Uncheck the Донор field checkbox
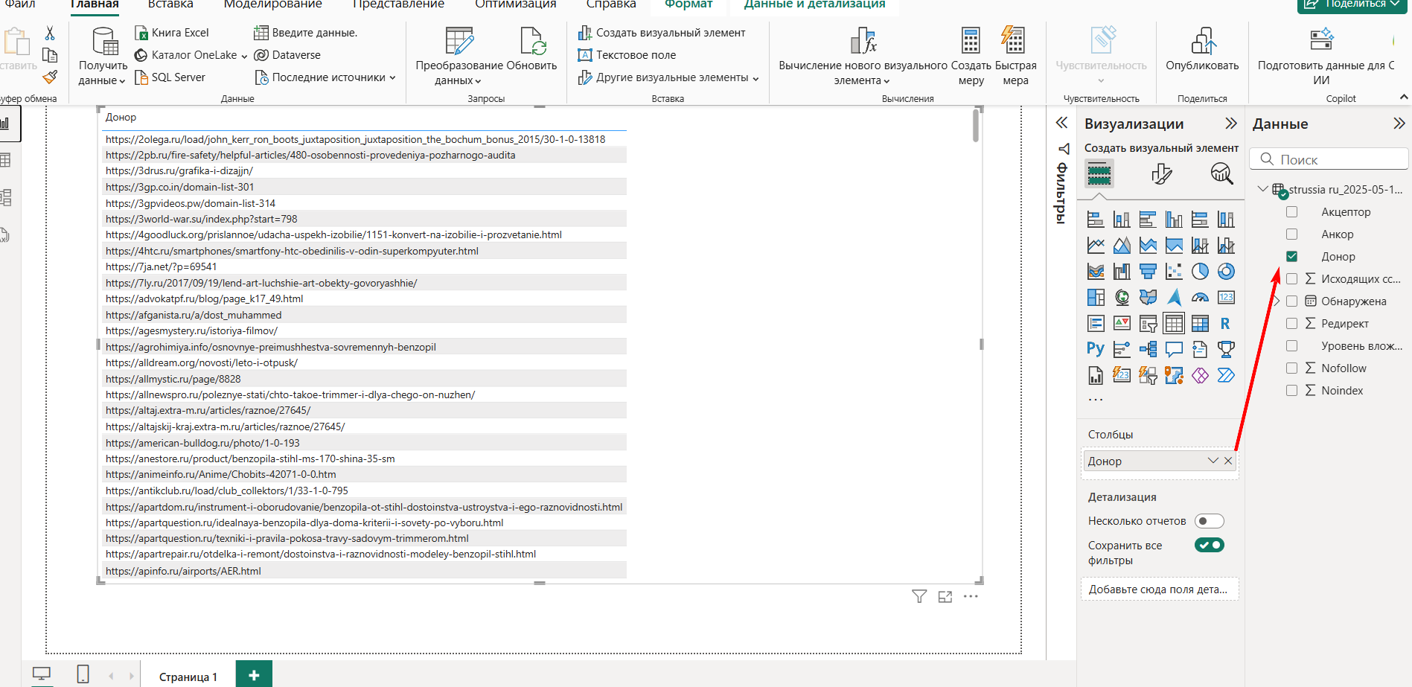Screen dimensions: 1412x687 (1291, 257)
